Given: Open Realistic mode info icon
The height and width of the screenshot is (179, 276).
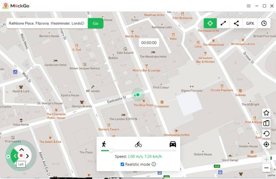Looking at the screenshot, I should (x=154, y=164).
